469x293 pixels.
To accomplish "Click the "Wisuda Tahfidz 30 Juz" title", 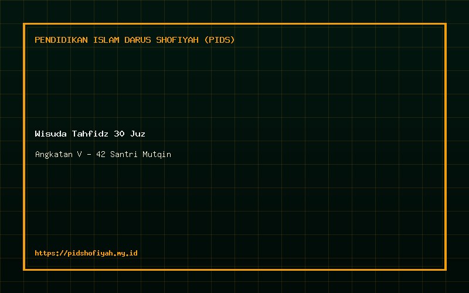I will (x=90, y=134).
